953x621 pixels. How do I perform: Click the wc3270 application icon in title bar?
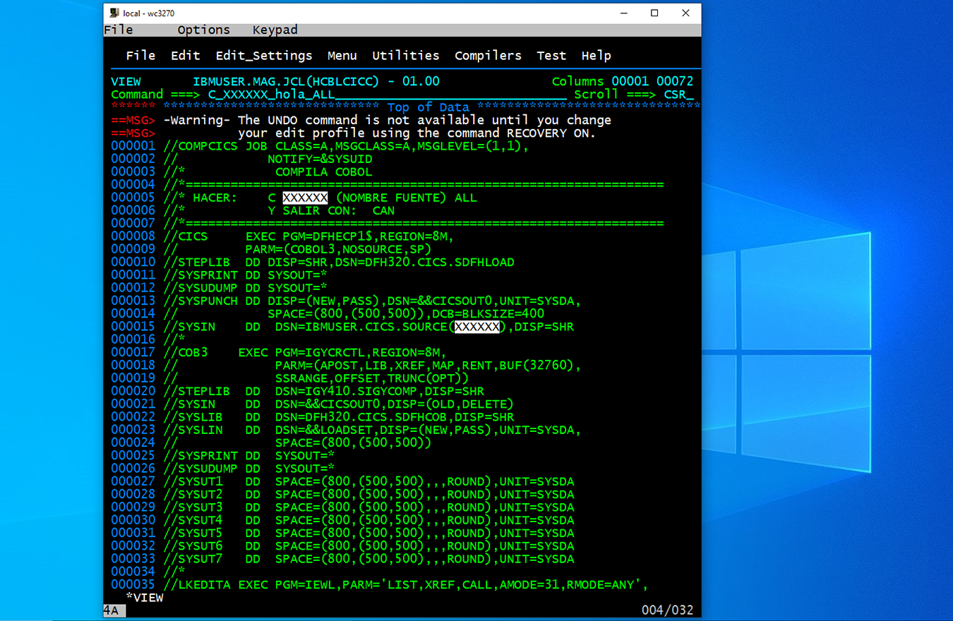(x=114, y=13)
